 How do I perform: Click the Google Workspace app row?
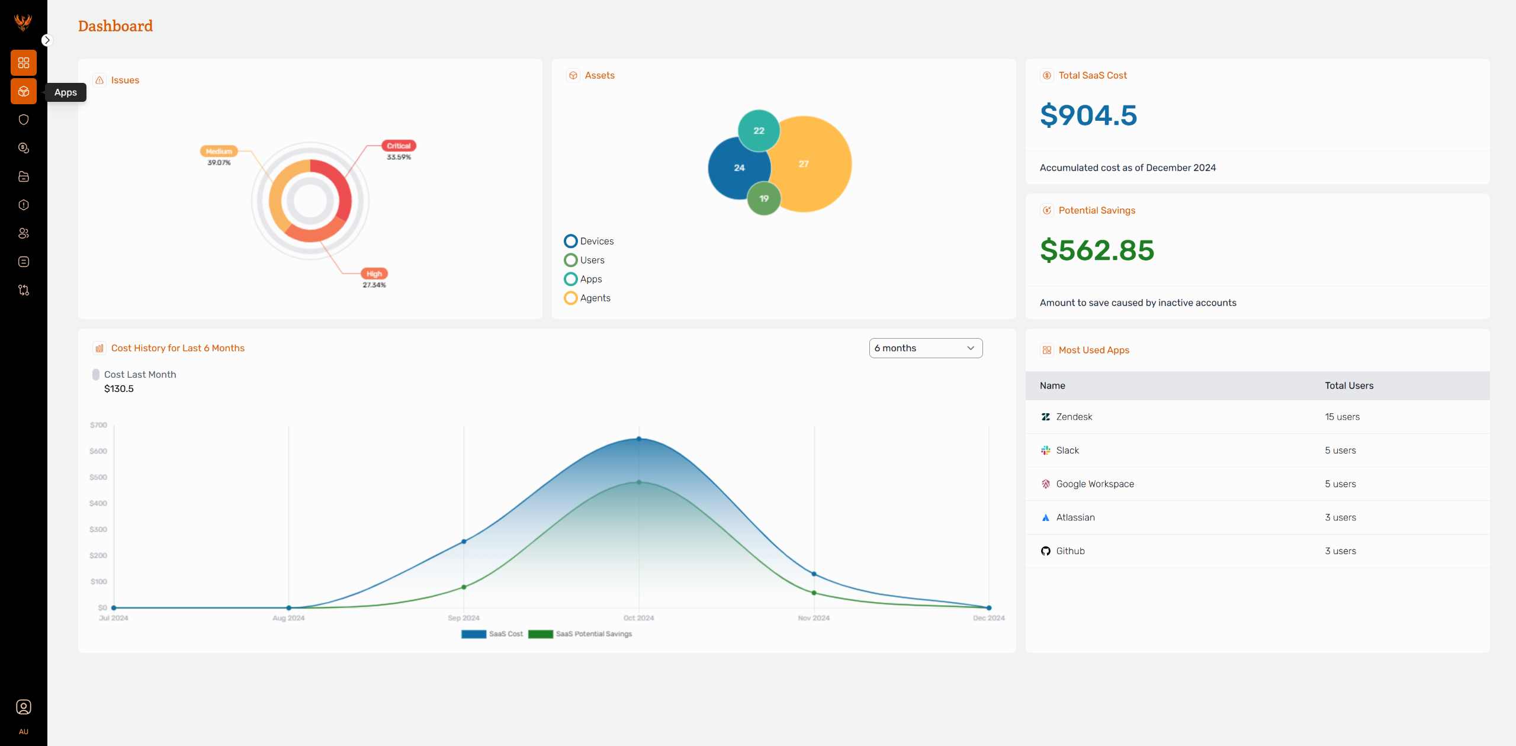coord(1094,484)
